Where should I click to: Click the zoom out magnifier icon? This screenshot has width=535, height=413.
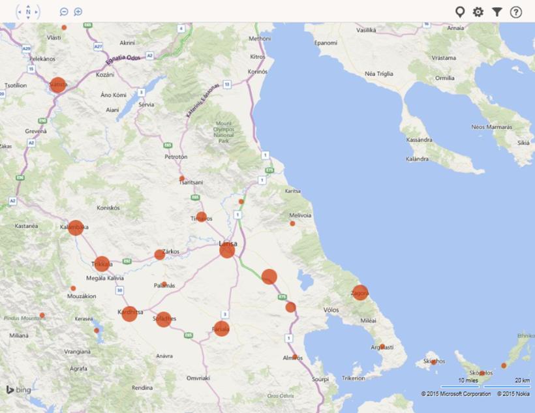tap(64, 12)
